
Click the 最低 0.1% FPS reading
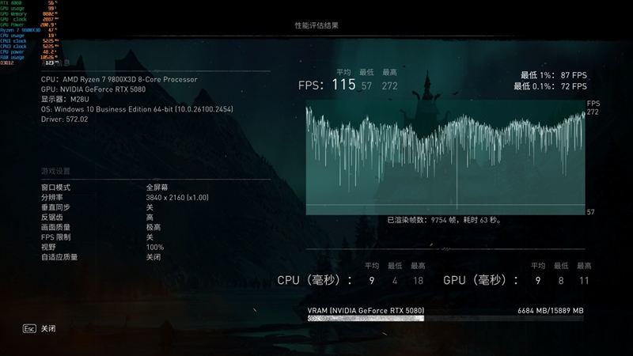click(x=550, y=85)
